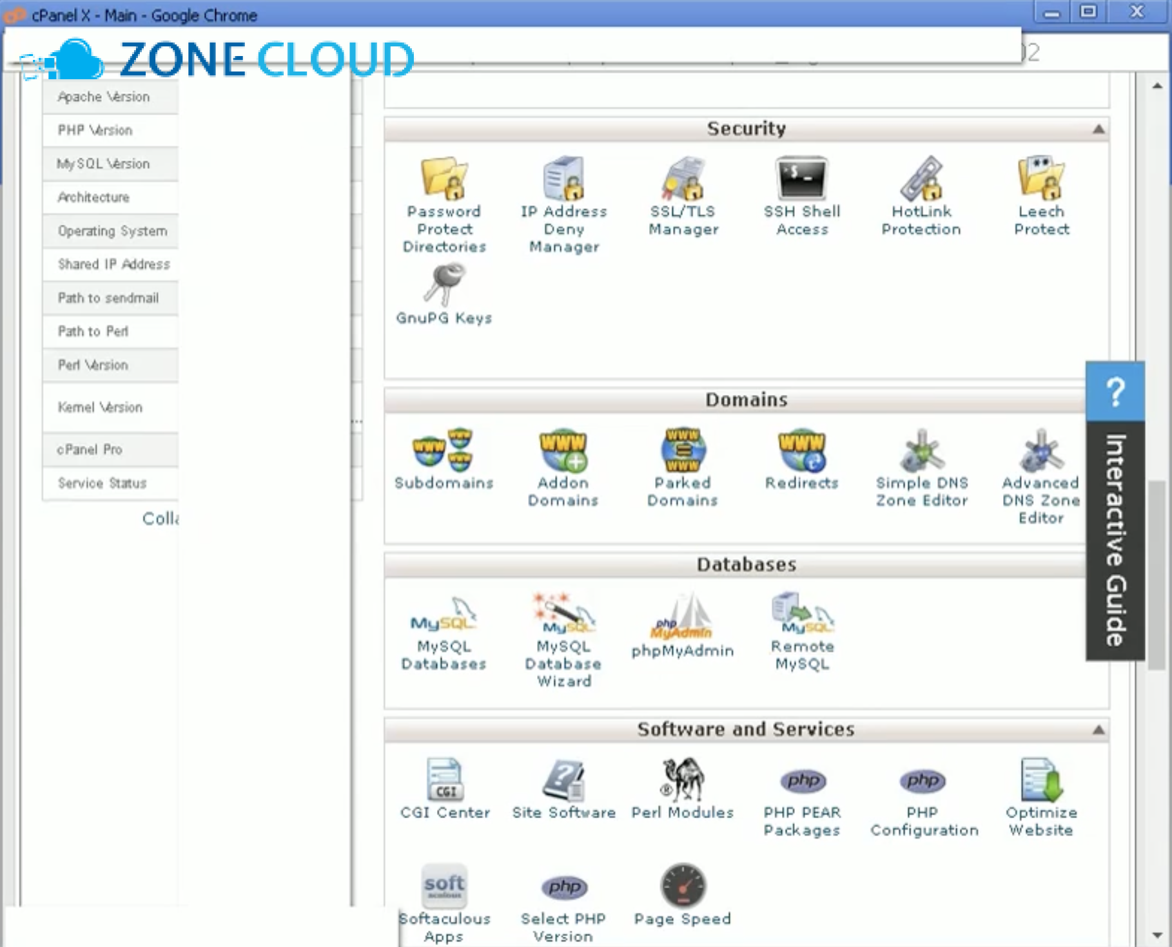This screenshot has height=947, width=1172.
Task: Click the question mark help button
Action: [1116, 392]
